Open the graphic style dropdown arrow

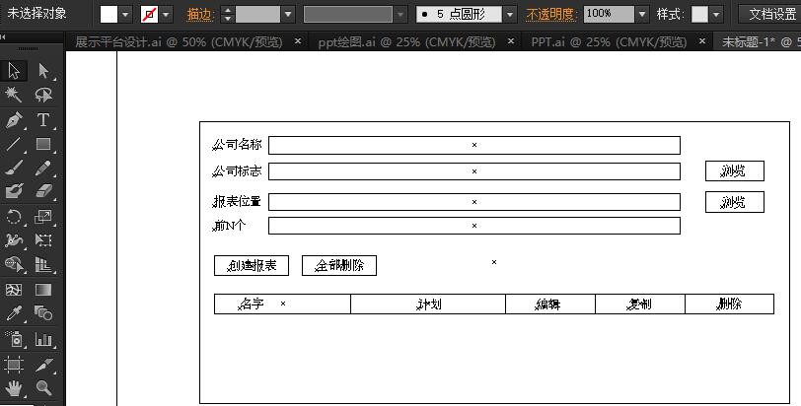click(716, 14)
